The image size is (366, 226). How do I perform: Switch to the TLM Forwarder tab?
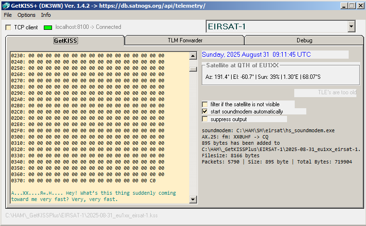point(184,40)
